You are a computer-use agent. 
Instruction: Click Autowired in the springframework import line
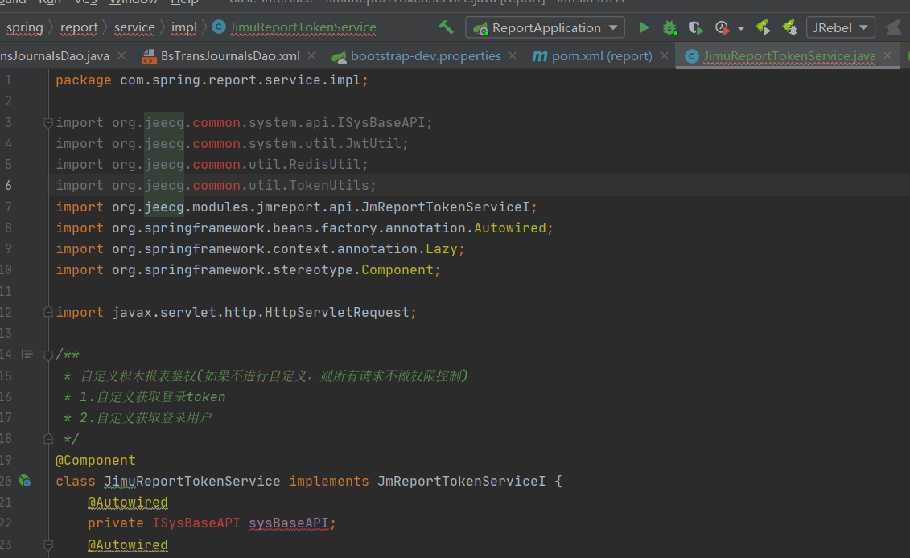(509, 228)
